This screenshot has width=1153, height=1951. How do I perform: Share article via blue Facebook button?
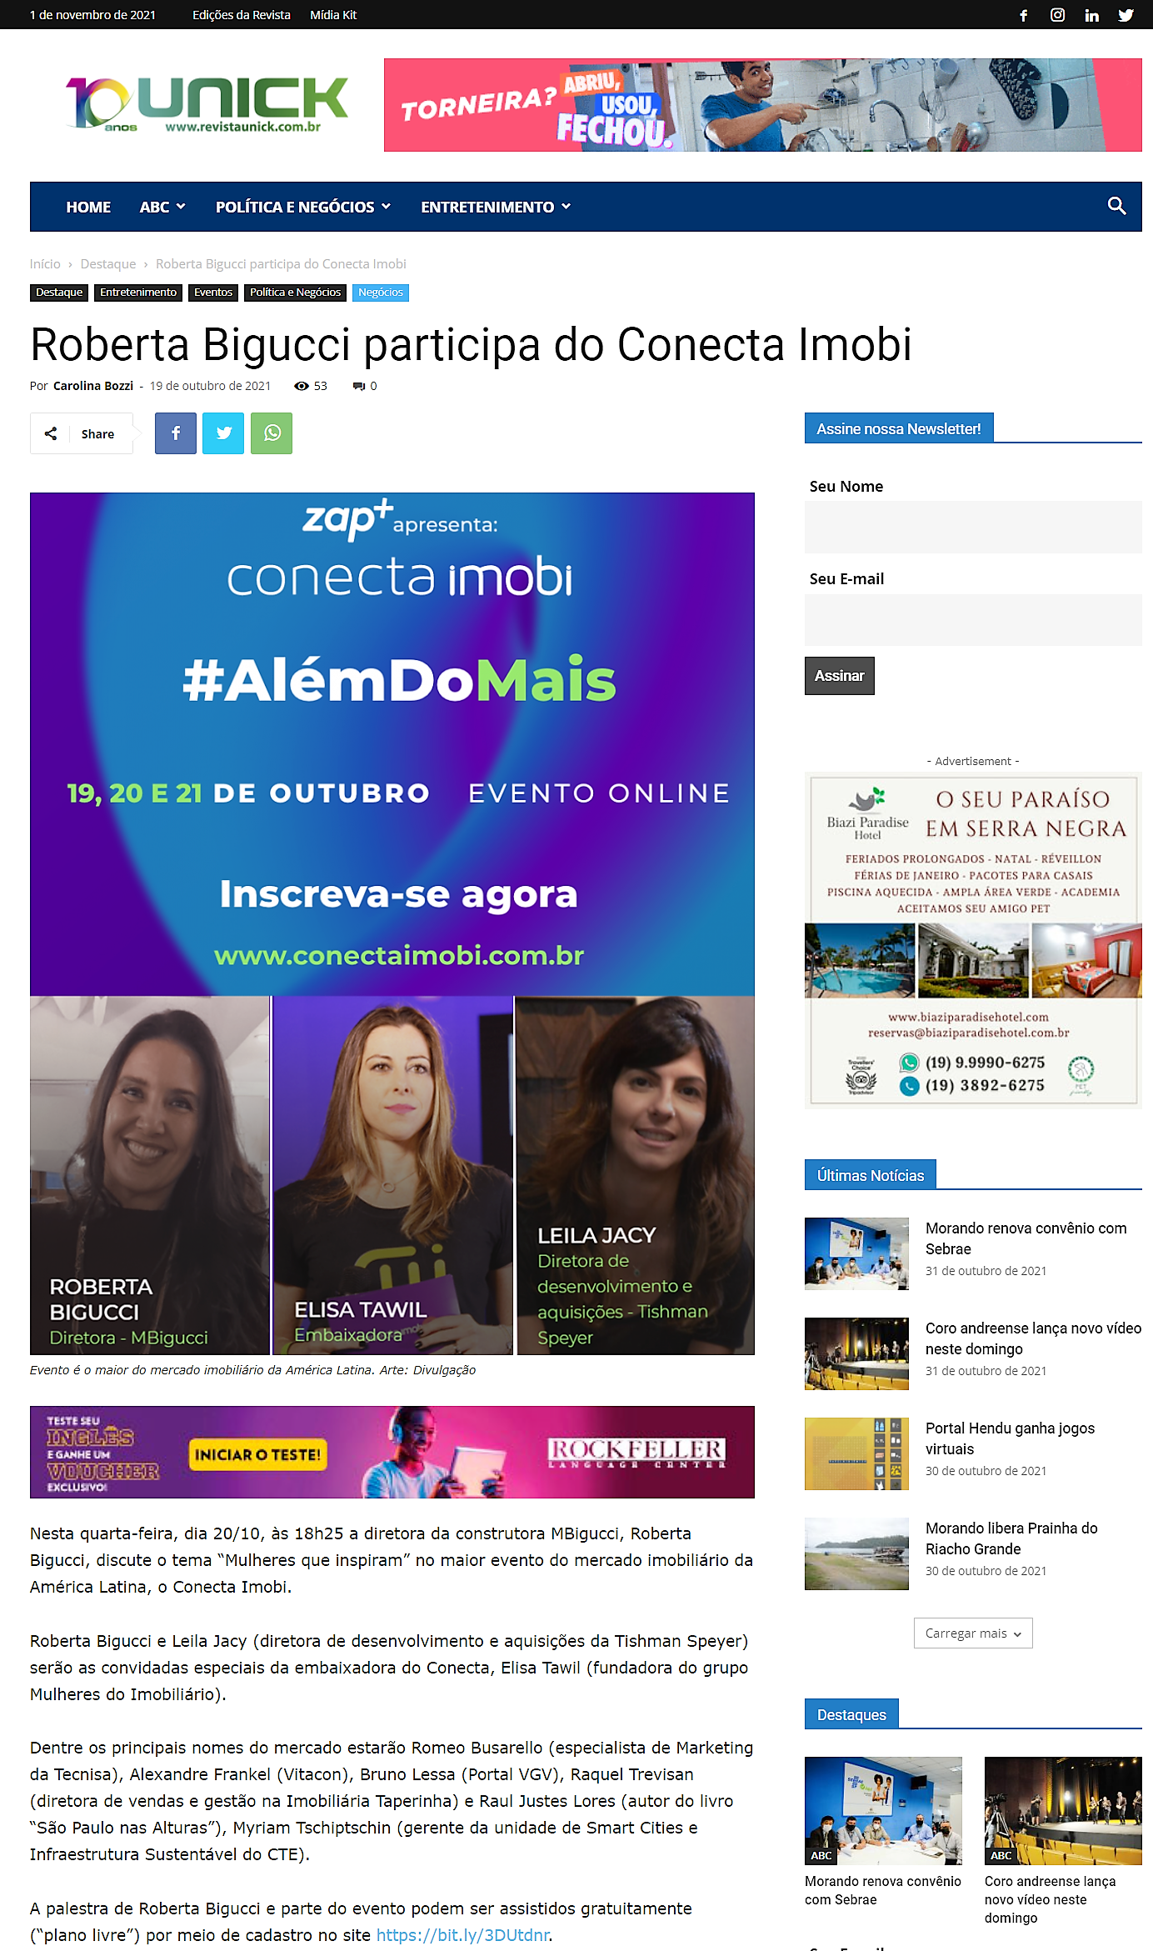[x=176, y=433]
